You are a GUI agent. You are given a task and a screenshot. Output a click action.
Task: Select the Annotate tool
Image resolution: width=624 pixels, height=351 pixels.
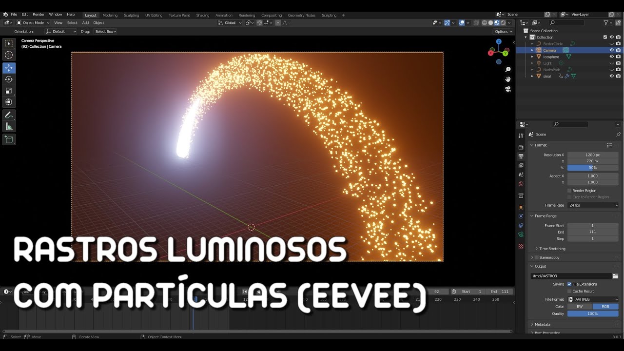pos(9,115)
